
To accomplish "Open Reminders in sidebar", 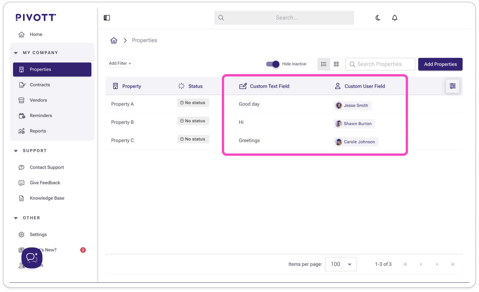I will click(x=52, y=116).
